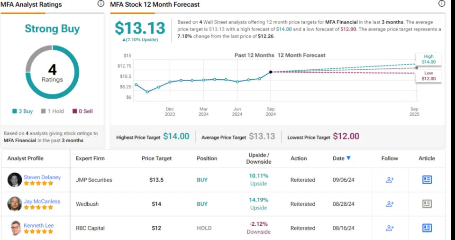Sort by Date using the arrow
Image resolution: width=455 pixels, height=240 pixels.
pos(348,158)
